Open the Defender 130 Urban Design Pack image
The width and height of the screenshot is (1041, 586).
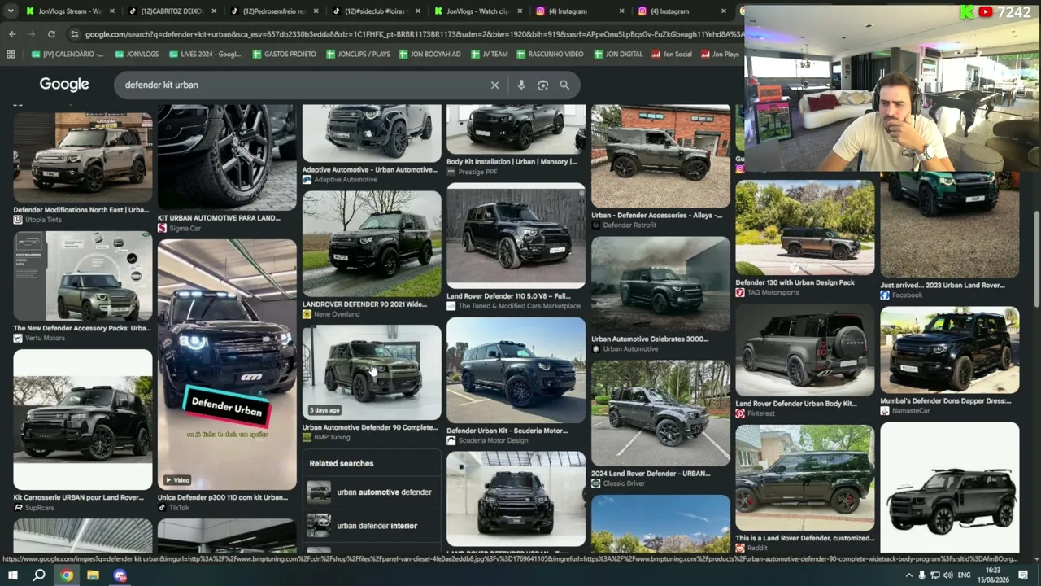tap(805, 228)
